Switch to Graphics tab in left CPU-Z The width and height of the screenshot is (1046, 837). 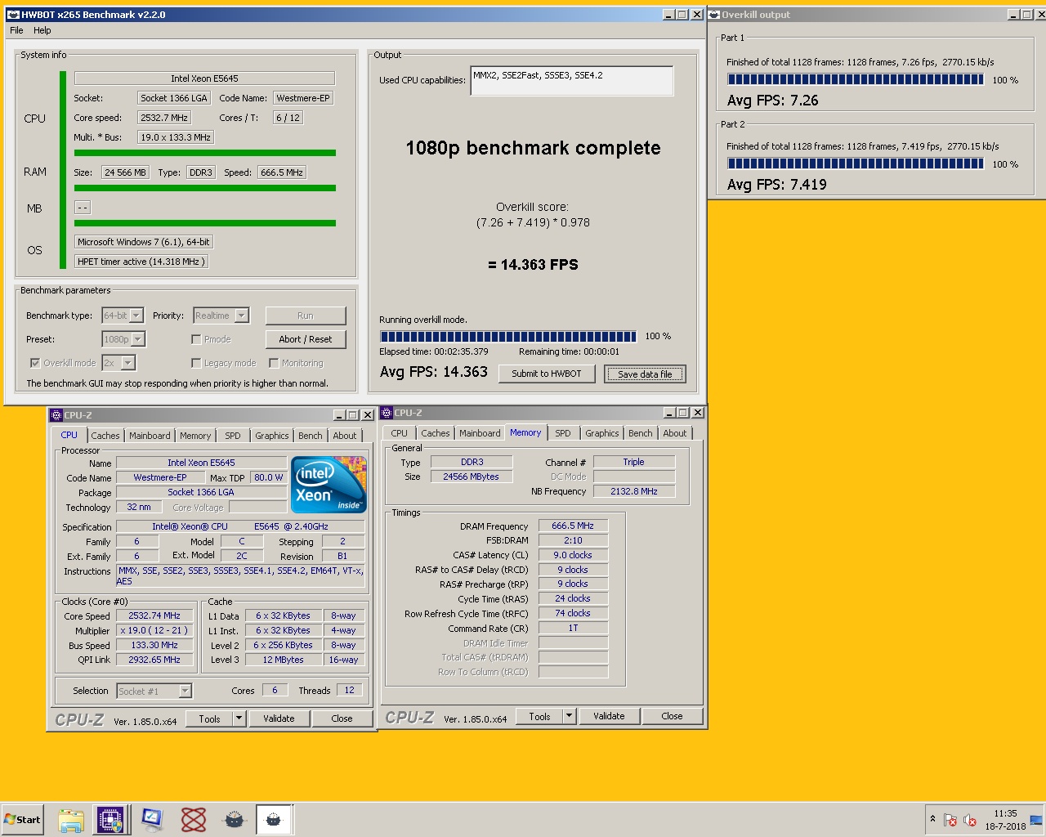271,436
